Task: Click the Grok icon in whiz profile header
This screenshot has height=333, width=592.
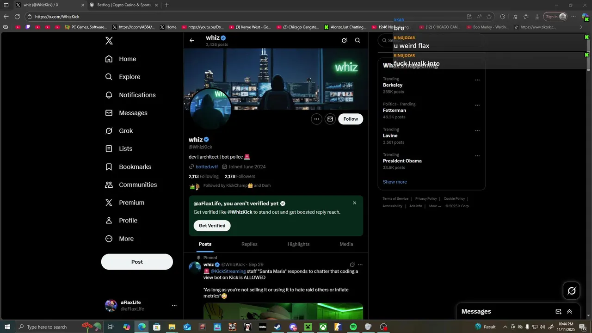Action: tap(344, 40)
